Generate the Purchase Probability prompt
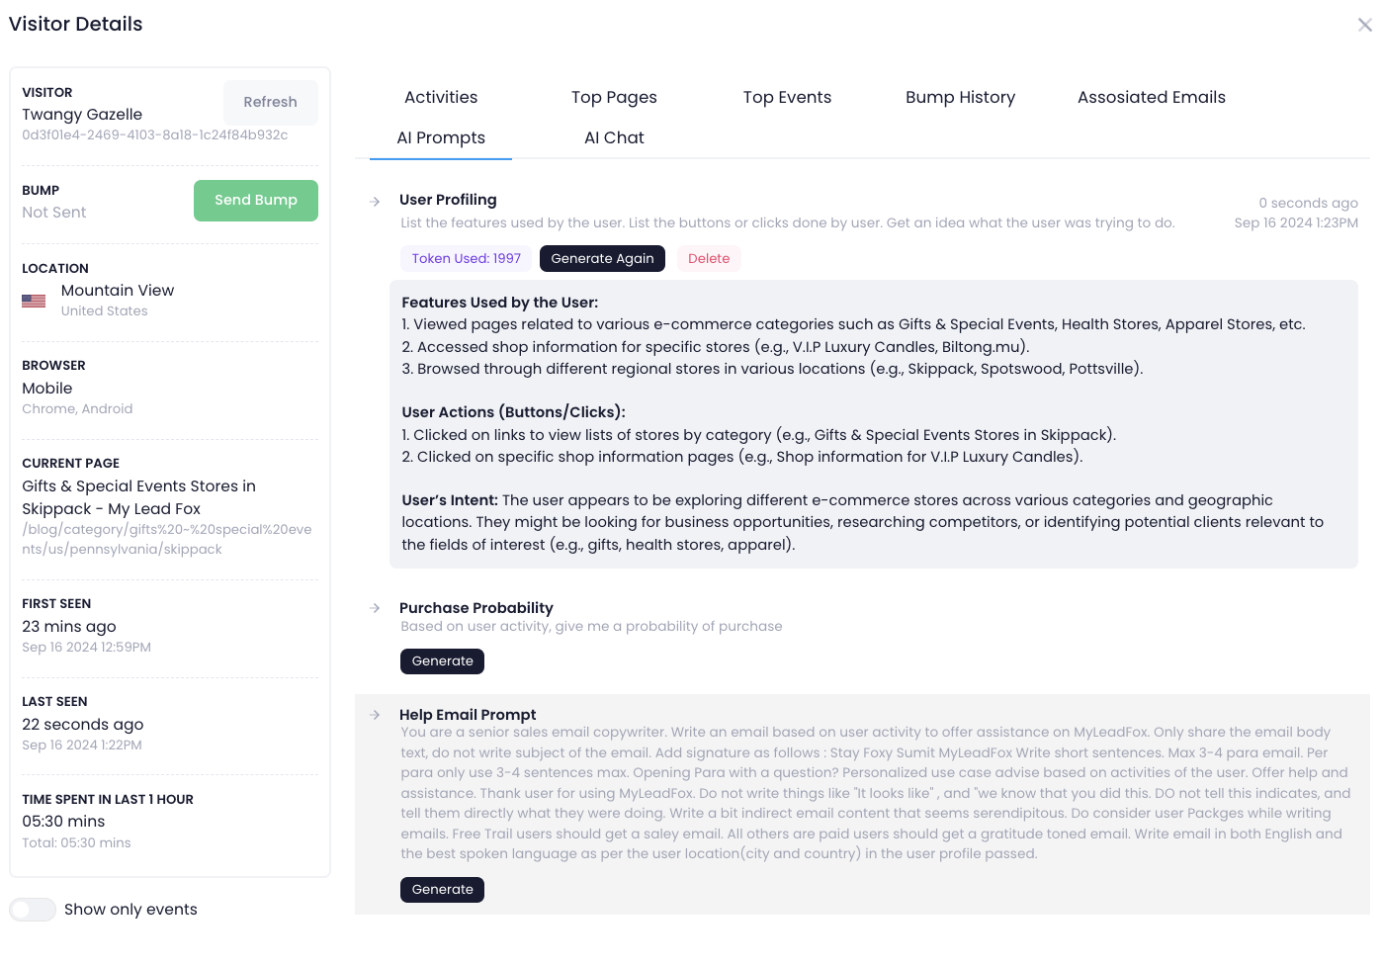 pyautogui.click(x=442, y=660)
